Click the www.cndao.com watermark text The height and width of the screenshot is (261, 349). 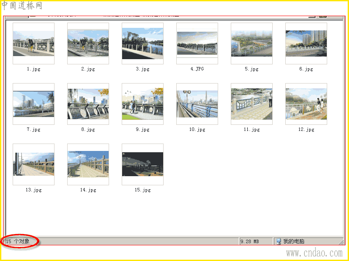click(x=314, y=253)
